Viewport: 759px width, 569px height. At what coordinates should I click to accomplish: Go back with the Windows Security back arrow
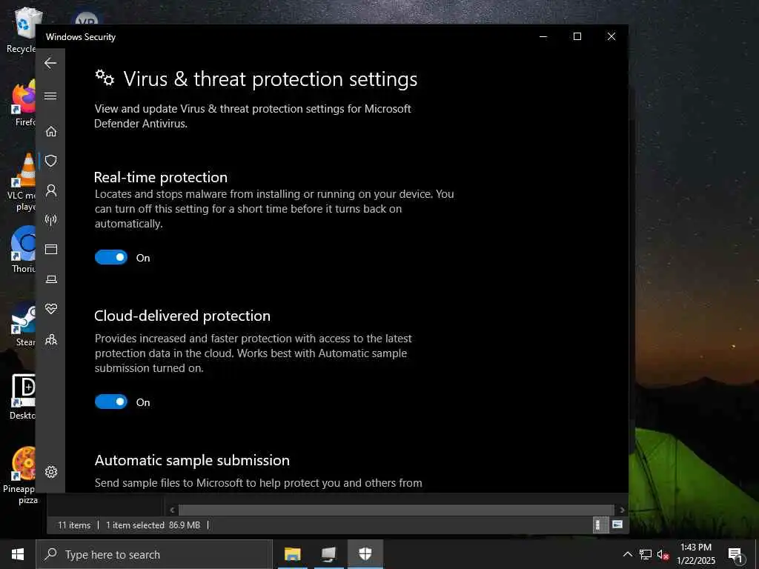(50, 63)
